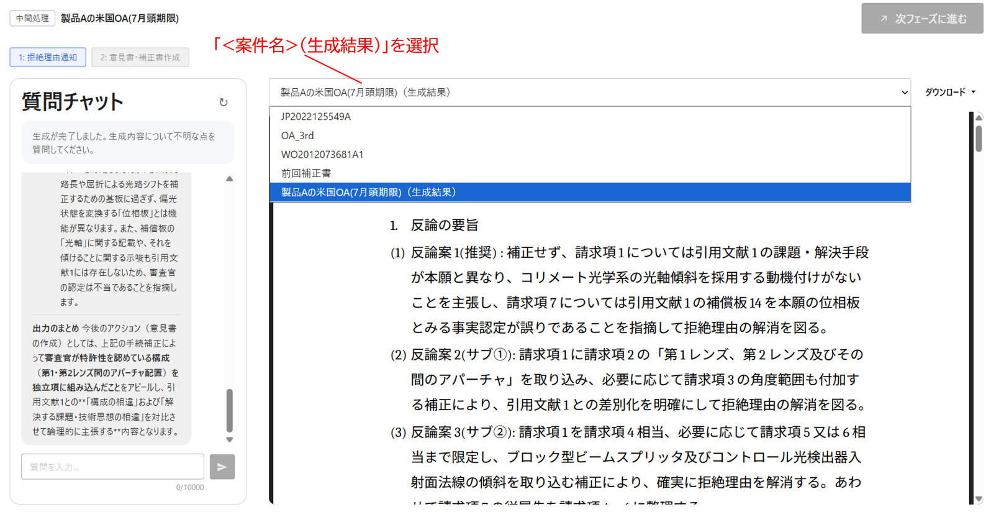Click the chat panel scrollbar thumb
Screen dimensions: 986x517
[230, 410]
